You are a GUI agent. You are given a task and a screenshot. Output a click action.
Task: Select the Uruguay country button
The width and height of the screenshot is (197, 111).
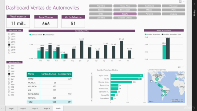click(174, 14)
